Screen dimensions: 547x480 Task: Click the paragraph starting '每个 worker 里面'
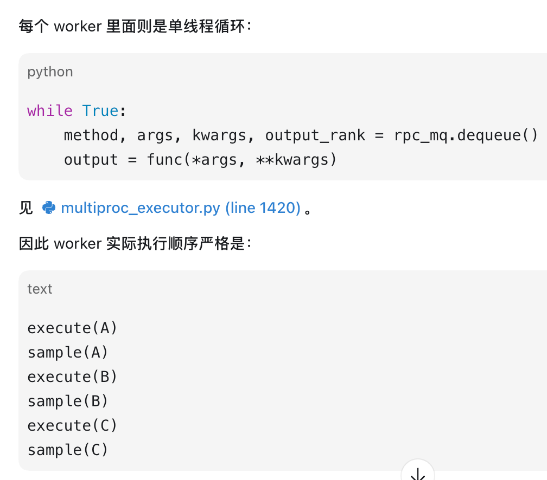point(135,27)
